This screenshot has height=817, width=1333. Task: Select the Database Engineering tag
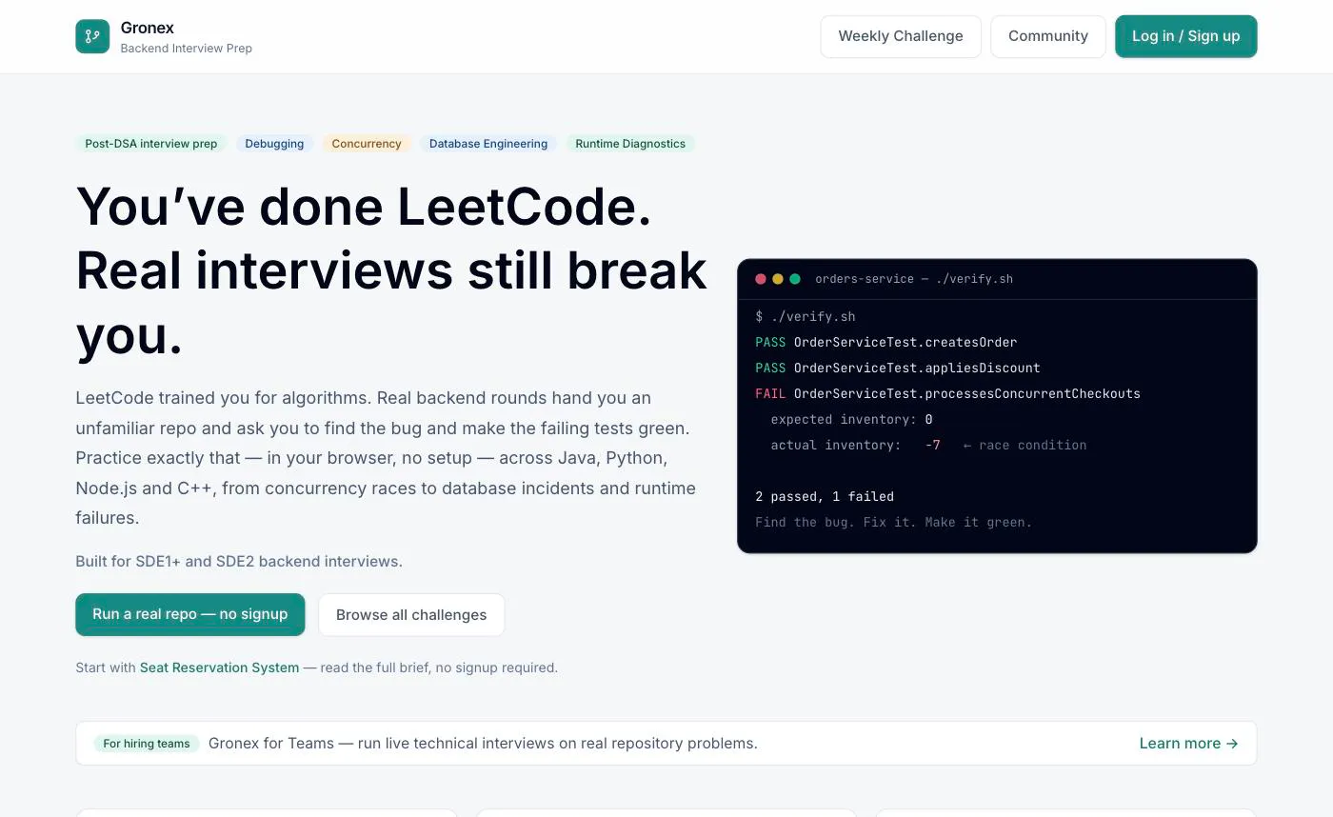(488, 144)
